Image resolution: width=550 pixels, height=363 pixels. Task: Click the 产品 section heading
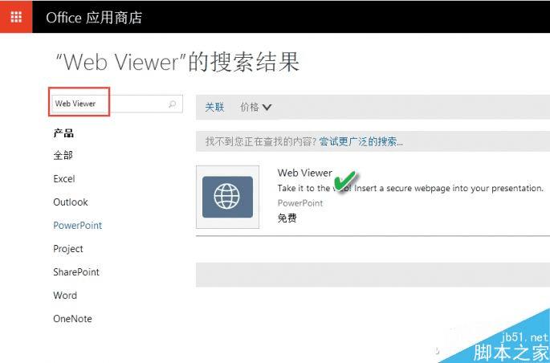[63, 133]
